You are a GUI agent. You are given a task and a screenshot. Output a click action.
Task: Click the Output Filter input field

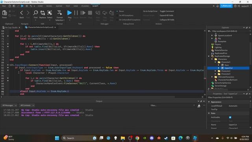[172, 105]
